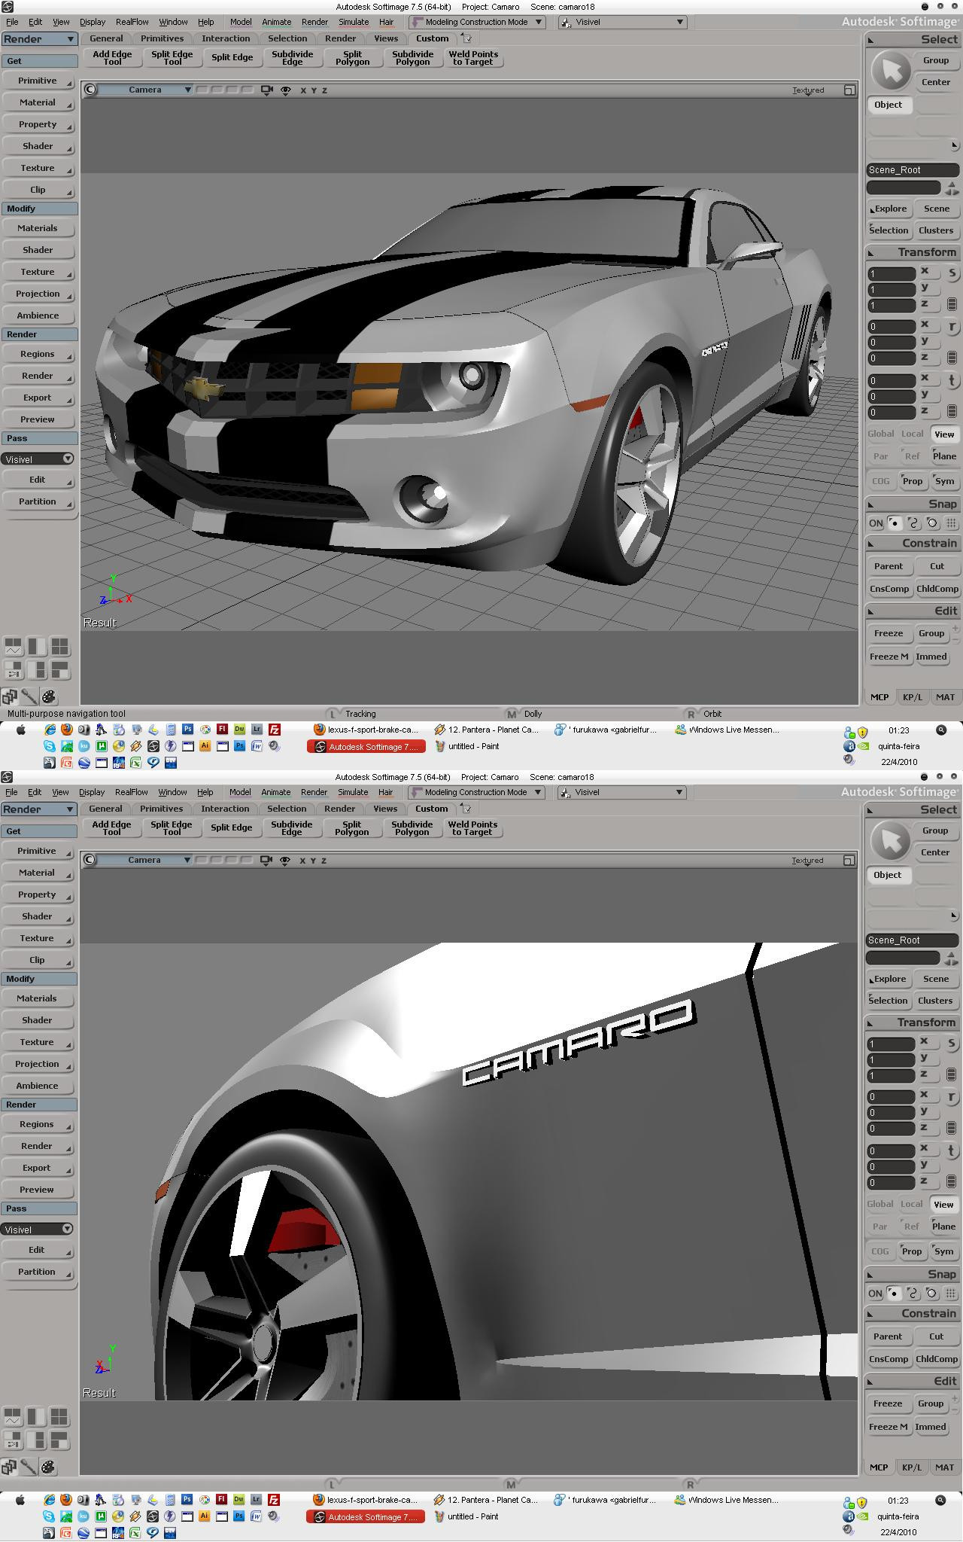Viewport: 963px width, 1542px height.
Task: Click the Select arrow tool in badge close-up window
Action: pos(890,842)
